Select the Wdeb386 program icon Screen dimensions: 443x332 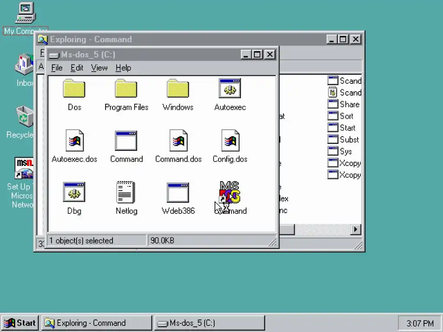pos(178,192)
